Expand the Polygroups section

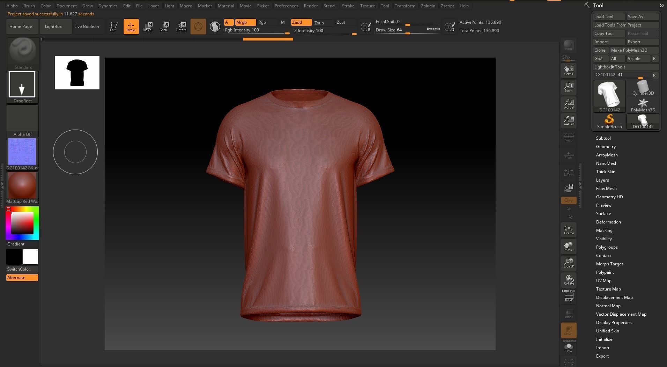pyautogui.click(x=607, y=247)
